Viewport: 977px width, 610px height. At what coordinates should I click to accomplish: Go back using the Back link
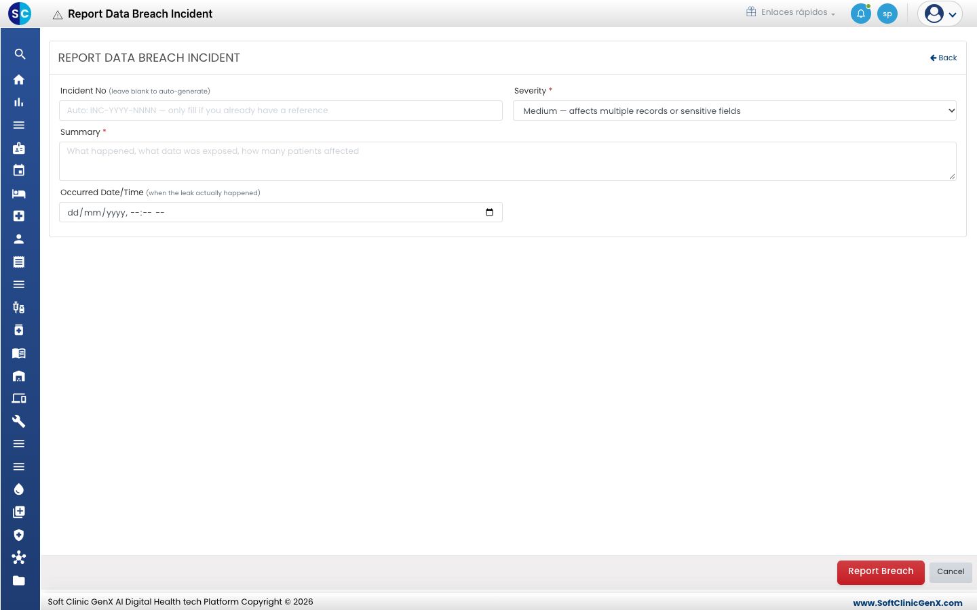point(943,58)
